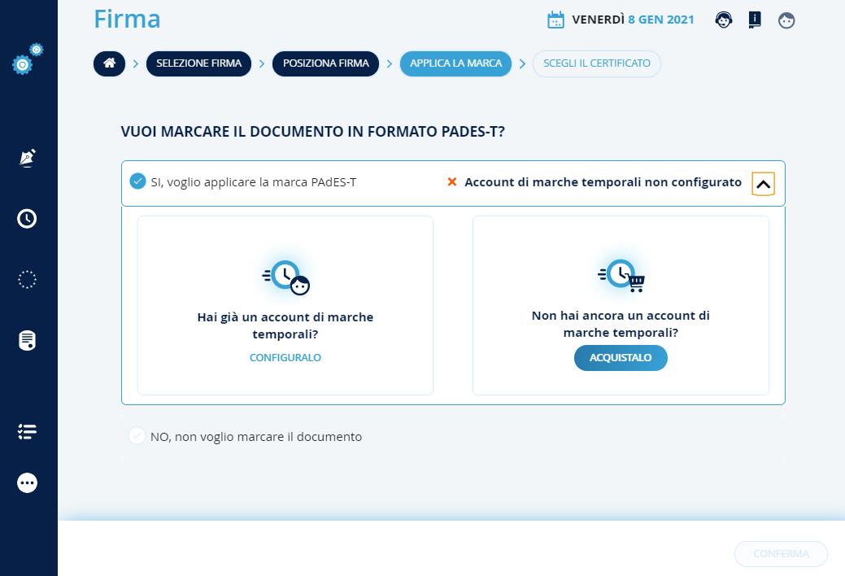Collapse the timestamp account panel chevron

tap(763, 184)
